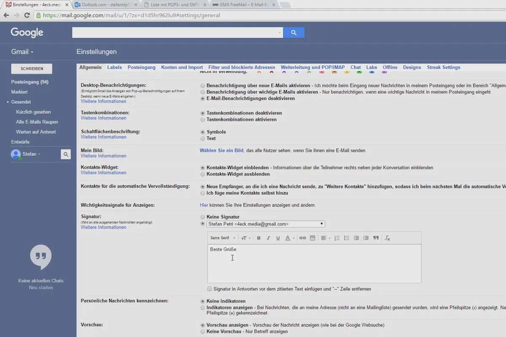Image resolution: width=506 pixels, height=337 pixels.
Task: Insert bulleted list in signature
Action: tap(347, 238)
